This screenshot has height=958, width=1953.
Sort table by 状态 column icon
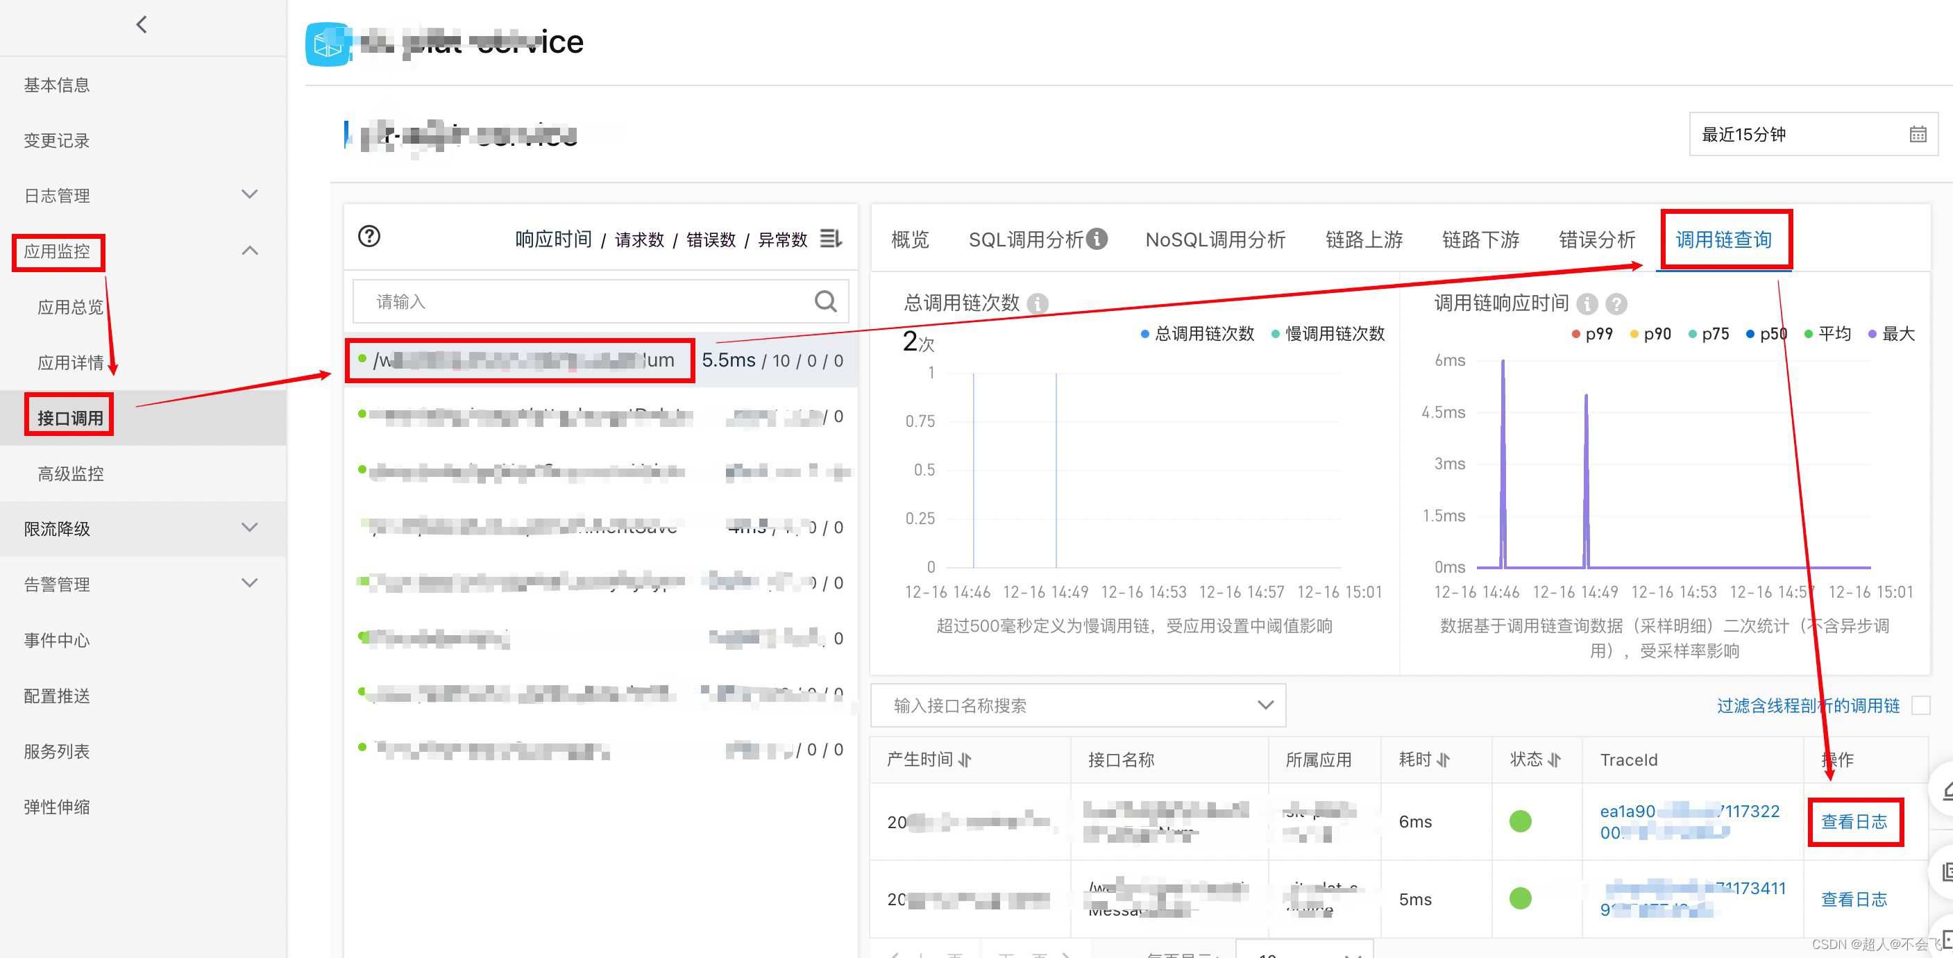[x=1553, y=759]
